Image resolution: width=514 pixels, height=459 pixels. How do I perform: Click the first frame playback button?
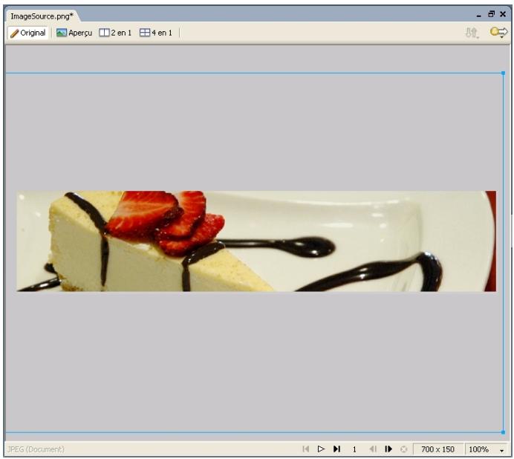(x=305, y=449)
